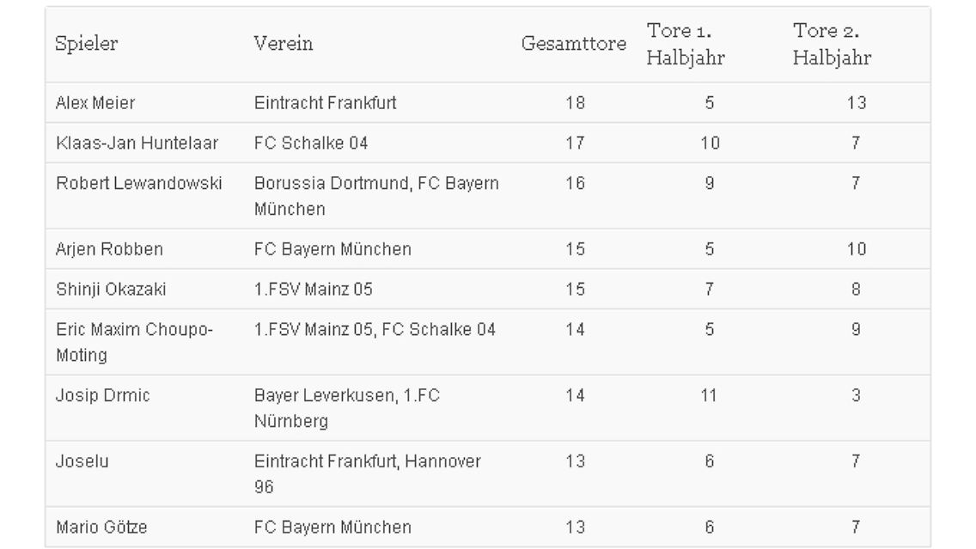The height and width of the screenshot is (549, 976).
Task: Click the Spieler column header
Action: [x=87, y=44]
